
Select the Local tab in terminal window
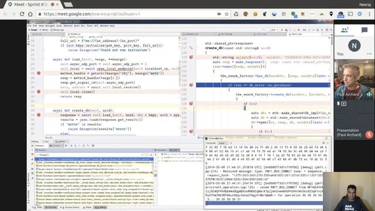221,143
